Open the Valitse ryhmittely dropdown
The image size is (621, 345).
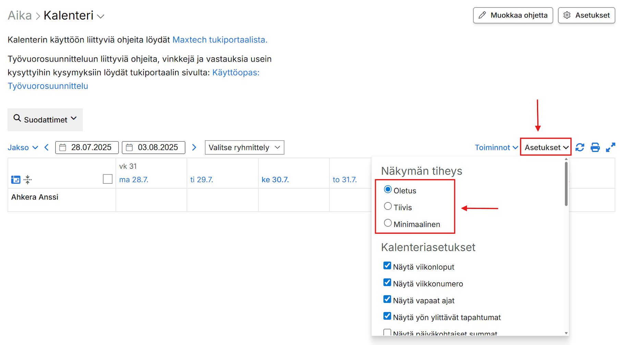244,147
